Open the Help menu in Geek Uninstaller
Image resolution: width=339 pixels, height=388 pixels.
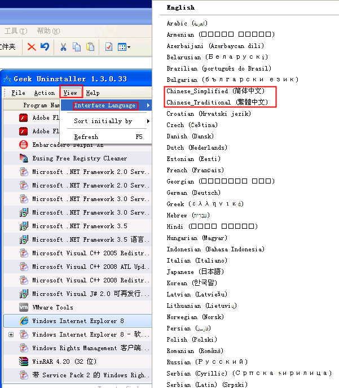pos(93,93)
